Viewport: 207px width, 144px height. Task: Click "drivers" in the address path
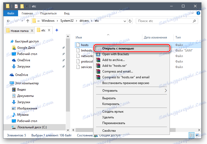pos(84,21)
